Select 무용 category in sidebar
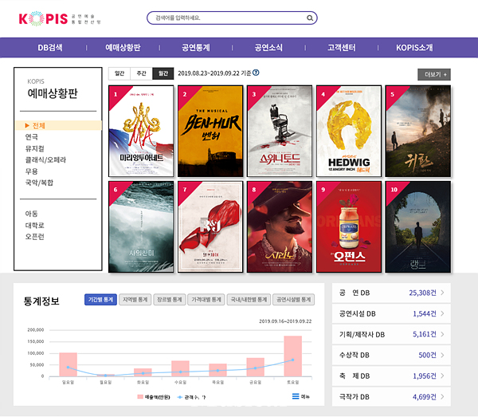The image size is (478, 417). pos(32,171)
